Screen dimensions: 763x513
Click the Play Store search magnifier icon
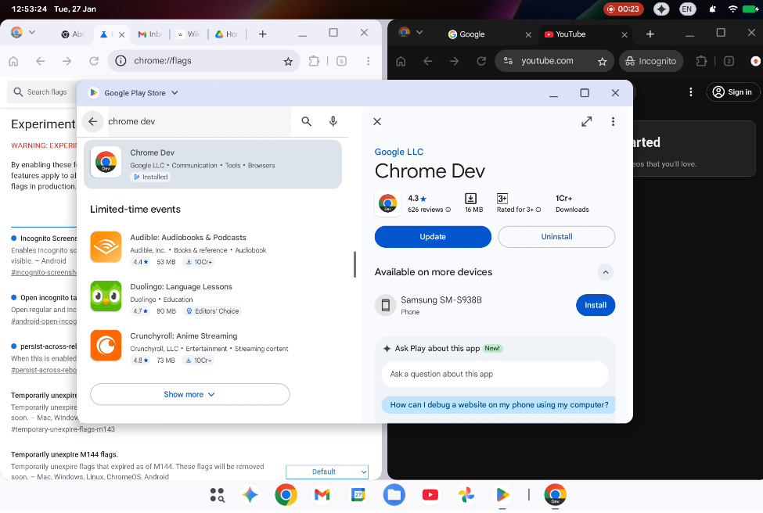[x=306, y=121]
